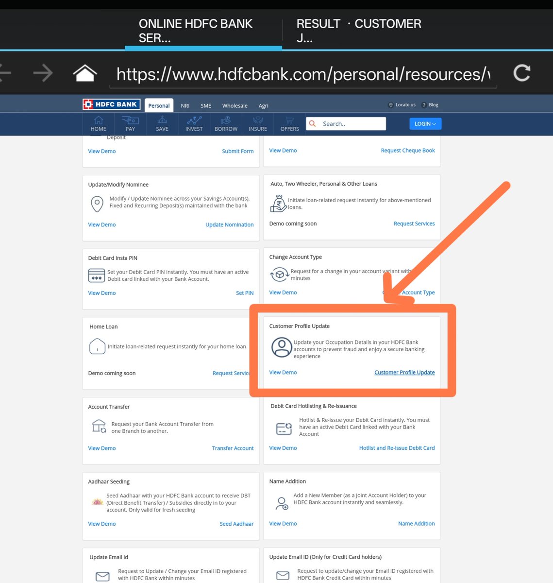The height and width of the screenshot is (583, 553).
Task: View Demo for Aadhaar Seeding
Action: coord(102,524)
